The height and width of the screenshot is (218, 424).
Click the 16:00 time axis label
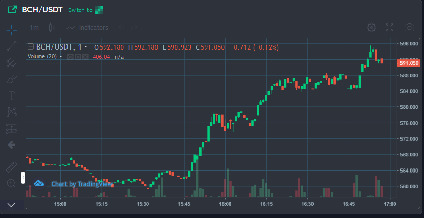coord(226,204)
